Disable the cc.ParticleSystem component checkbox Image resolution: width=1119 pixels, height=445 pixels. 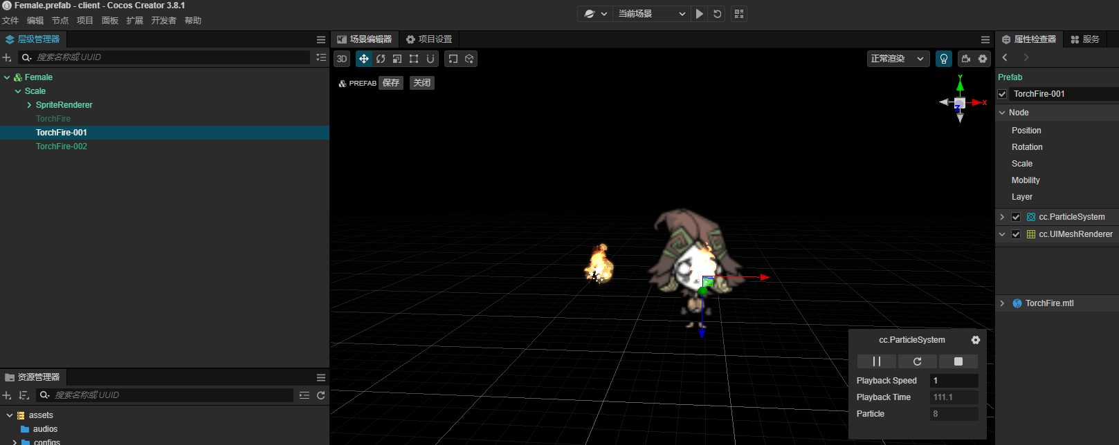click(1016, 217)
